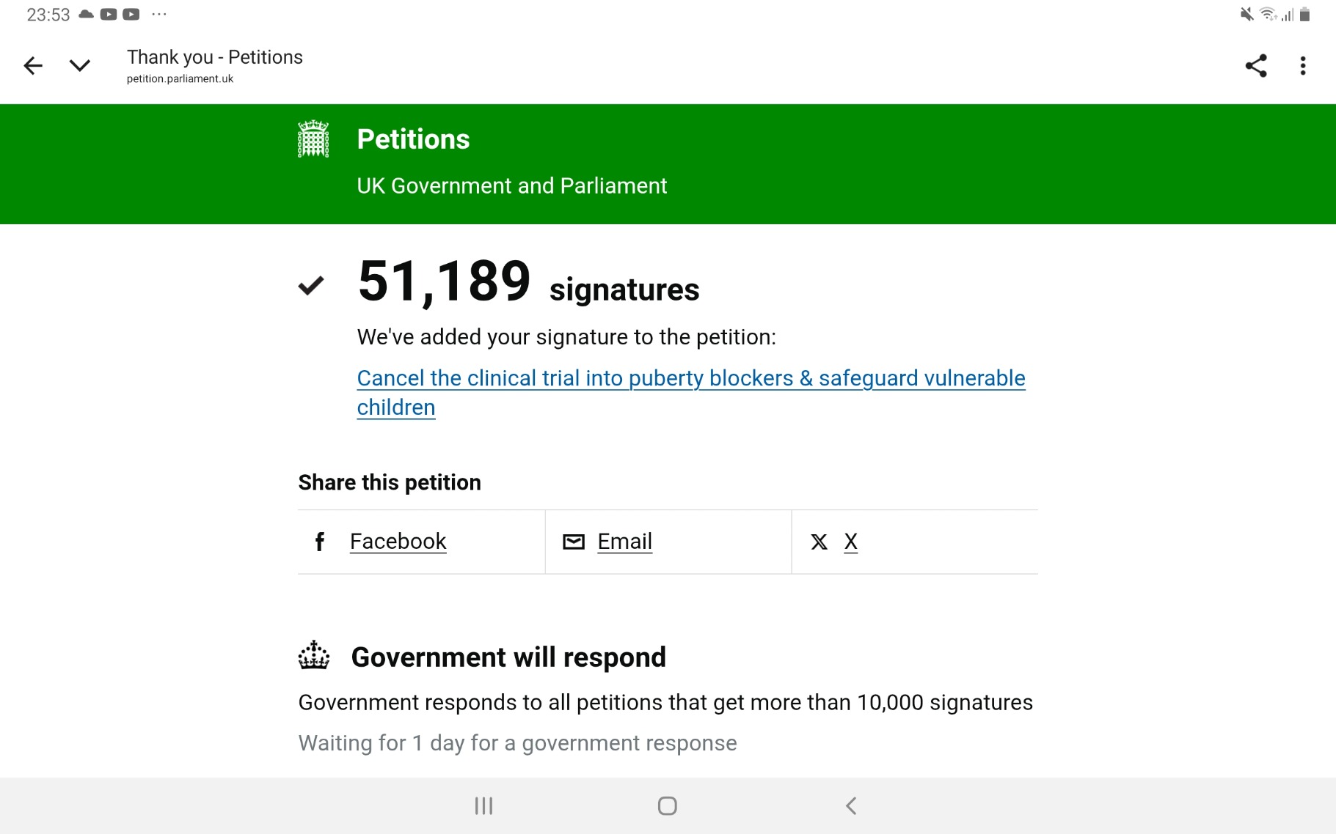Click the Parliament portcullis logo
This screenshot has width=1336, height=834.
pyautogui.click(x=313, y=139)
